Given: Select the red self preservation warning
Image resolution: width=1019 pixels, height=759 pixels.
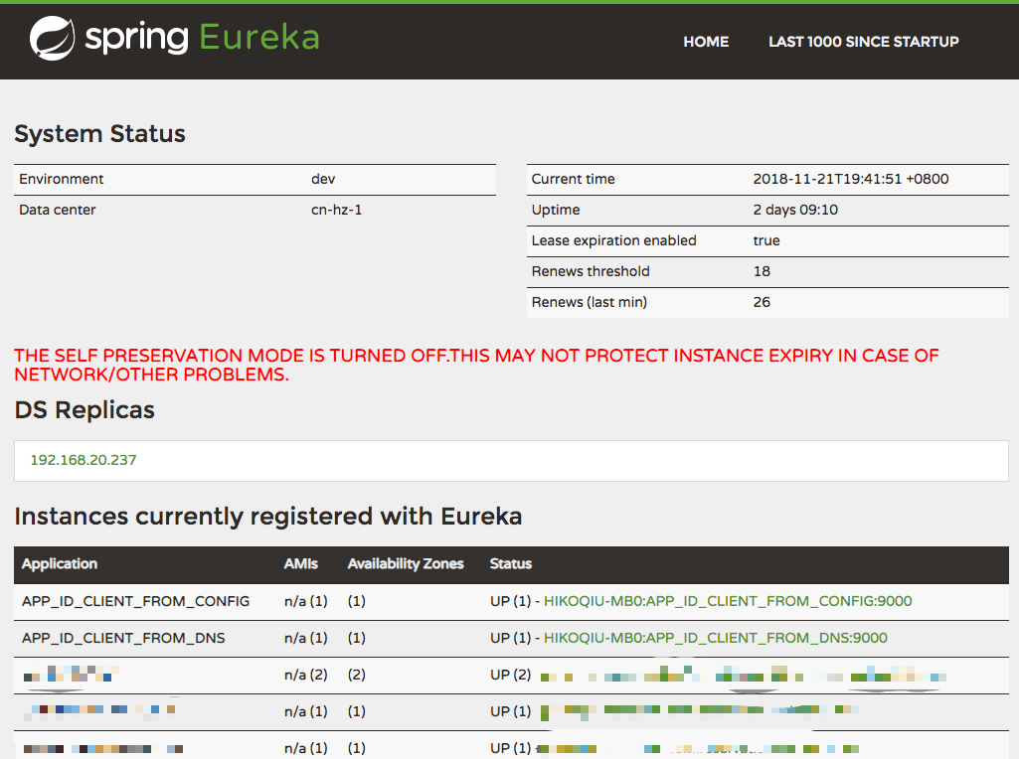Looking at the screenshot, I should (x=476, y=365).
